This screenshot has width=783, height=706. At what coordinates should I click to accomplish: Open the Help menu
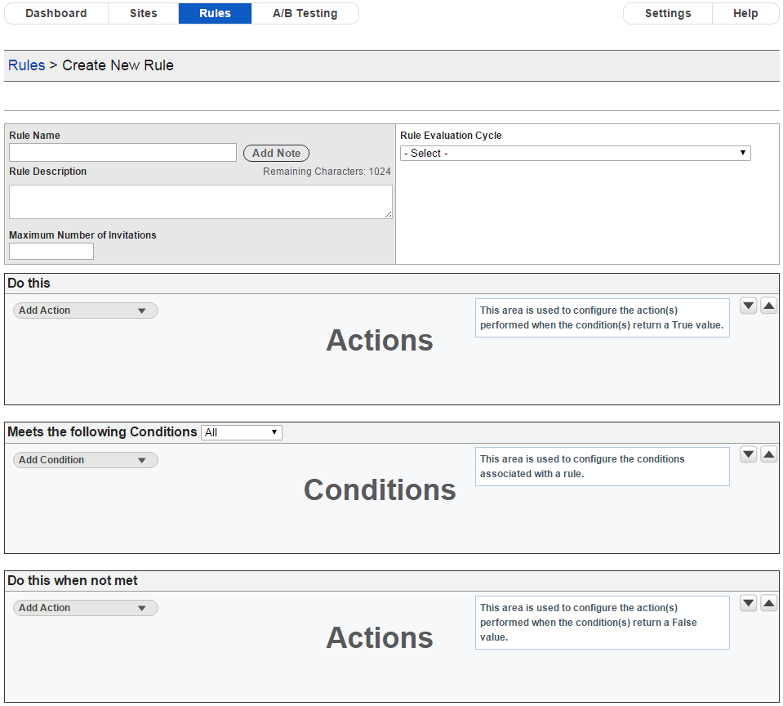coord(745,14)
